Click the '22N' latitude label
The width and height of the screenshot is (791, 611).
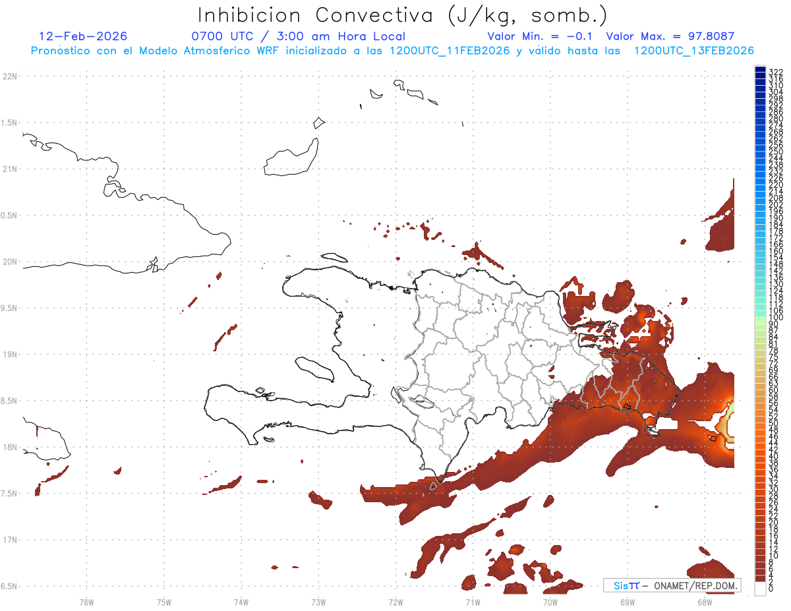11,76
